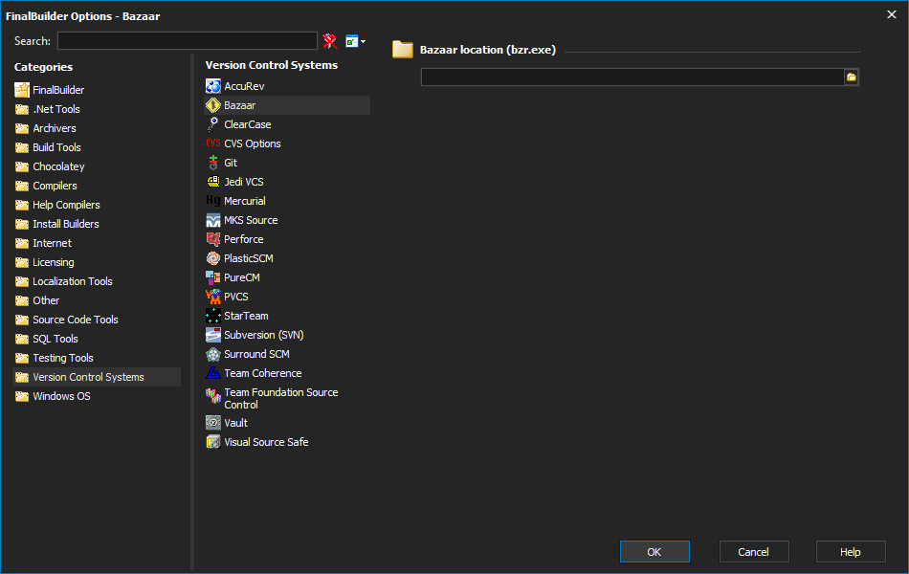The height and width of the screenshot is (574, 909).
Task: Select the PlasticSCM text entry
Action: [x=249, y=258]
